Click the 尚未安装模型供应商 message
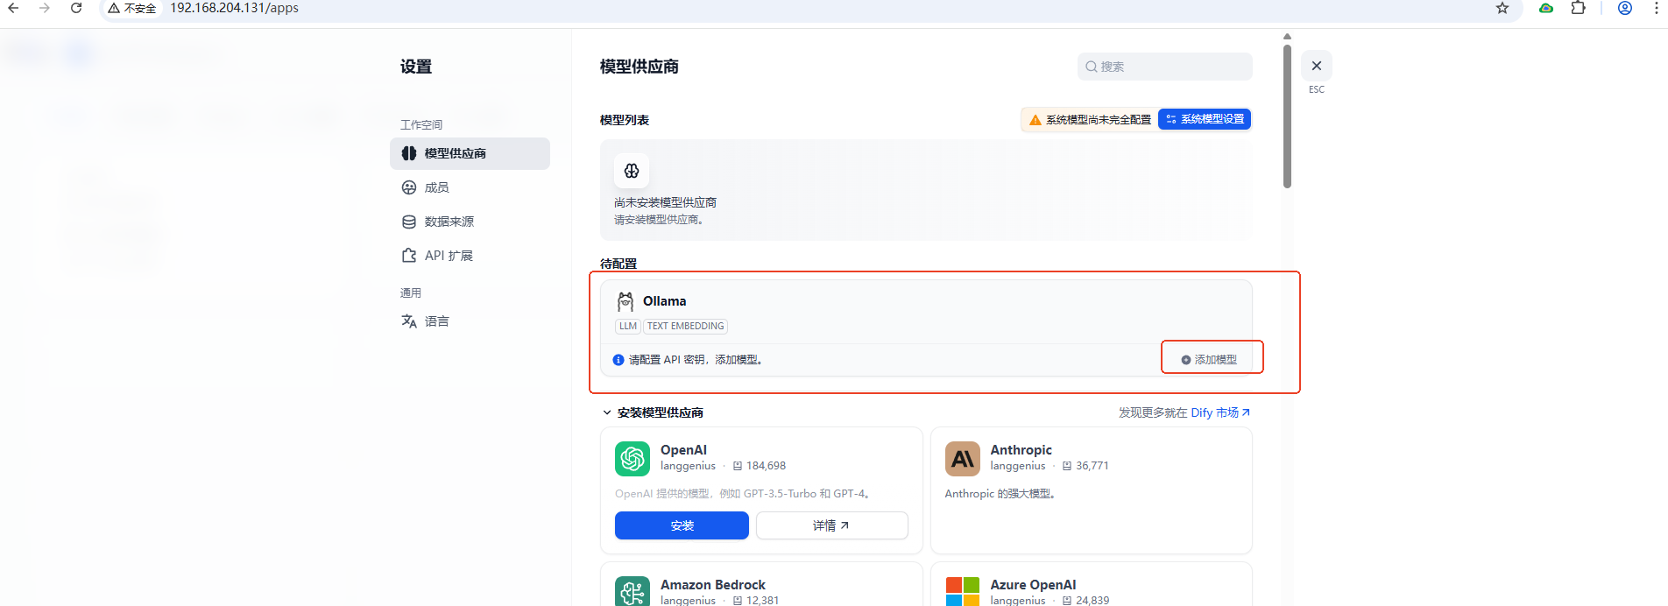Viewport: 1668px width, 606px height. tap(665, 202)
